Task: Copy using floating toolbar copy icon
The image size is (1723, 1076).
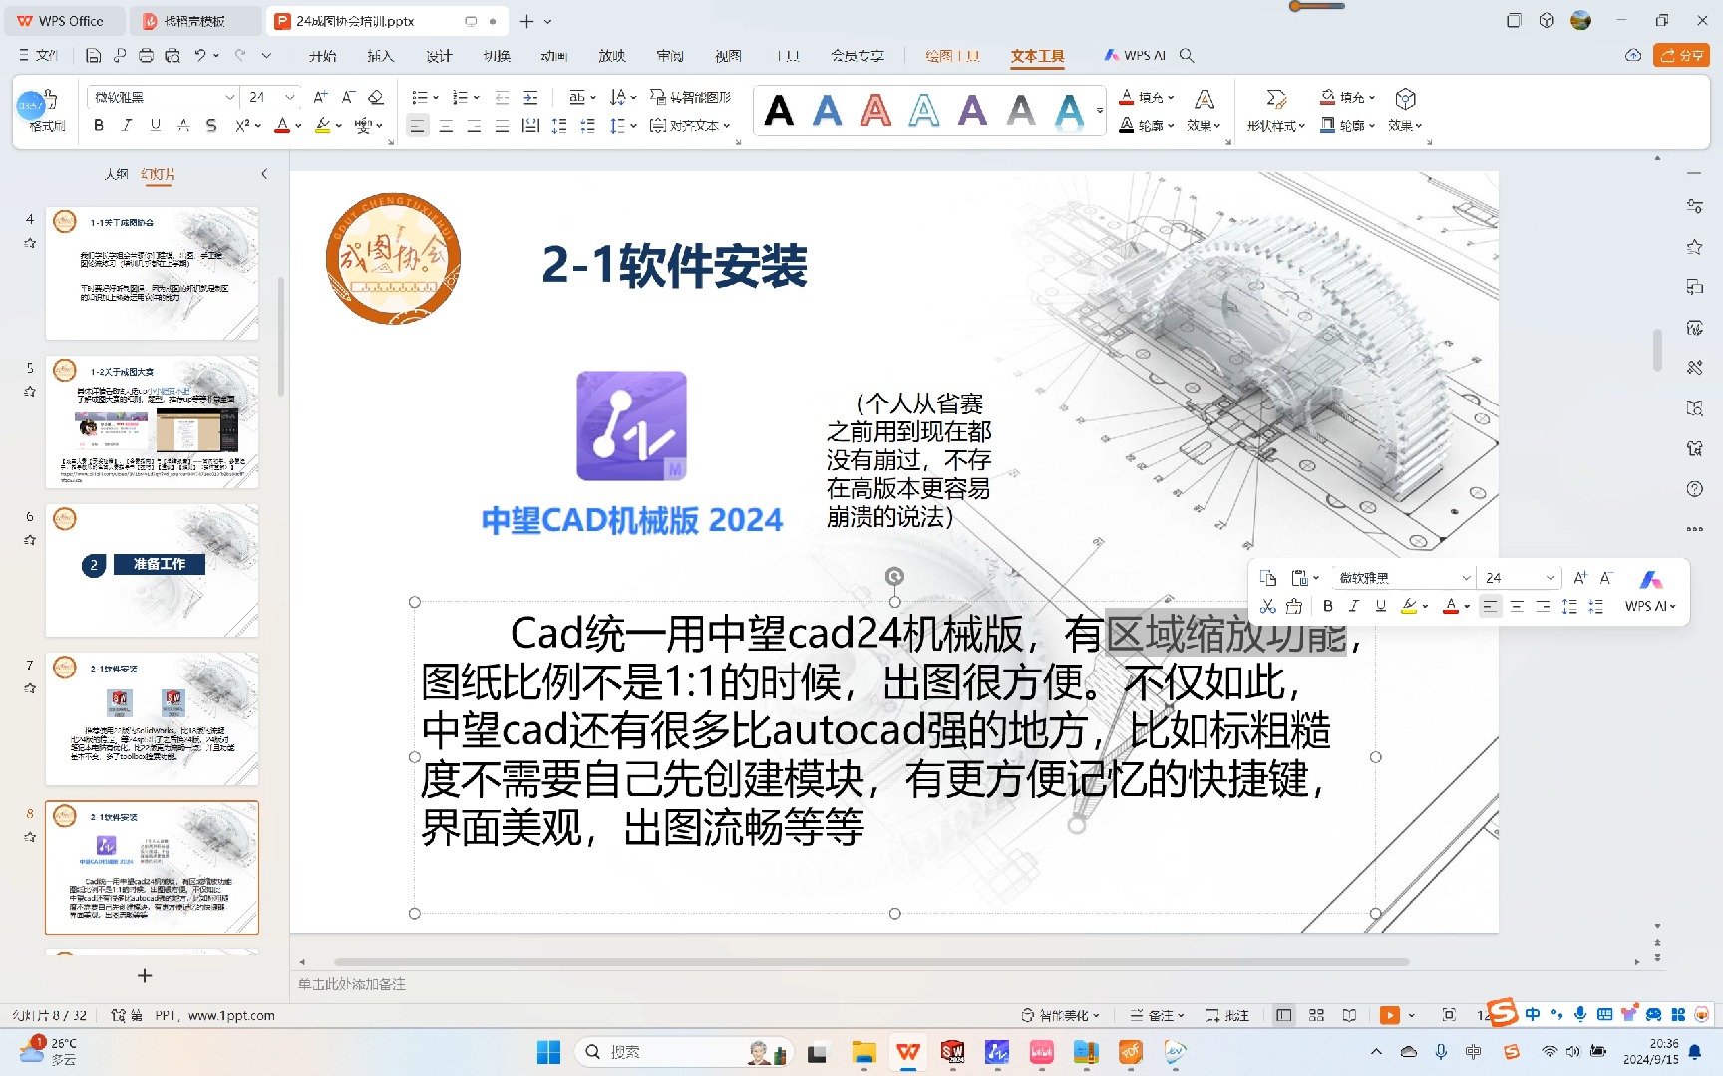Action: point(1268,578)
